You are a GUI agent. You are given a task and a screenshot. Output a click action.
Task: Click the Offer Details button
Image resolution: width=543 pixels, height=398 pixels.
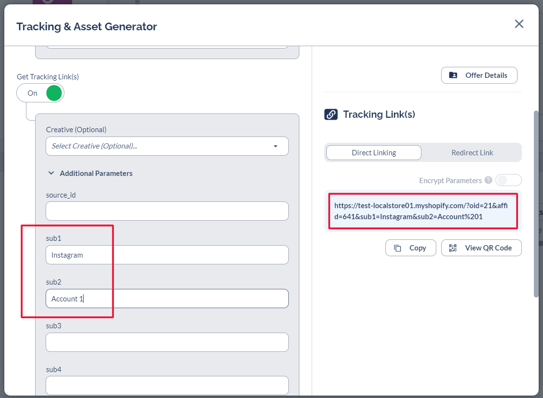coord(479,75)
